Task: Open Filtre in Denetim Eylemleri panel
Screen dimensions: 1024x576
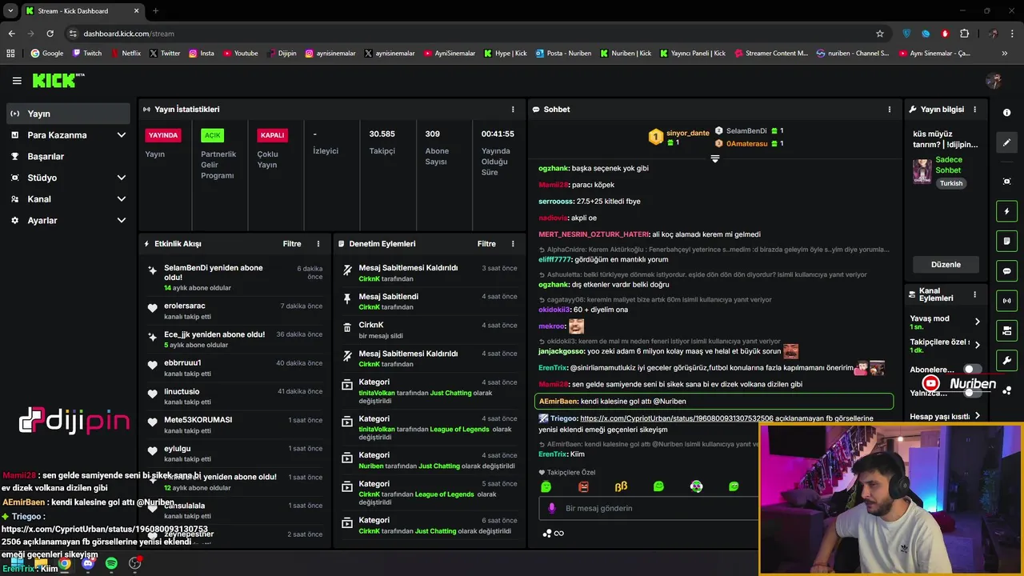Action: point(486,244)
